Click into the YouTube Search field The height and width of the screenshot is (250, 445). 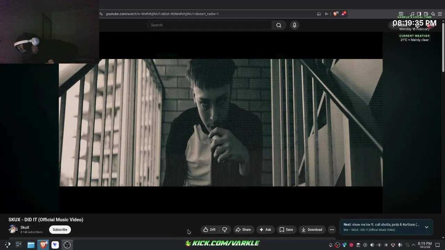point(210,25)
